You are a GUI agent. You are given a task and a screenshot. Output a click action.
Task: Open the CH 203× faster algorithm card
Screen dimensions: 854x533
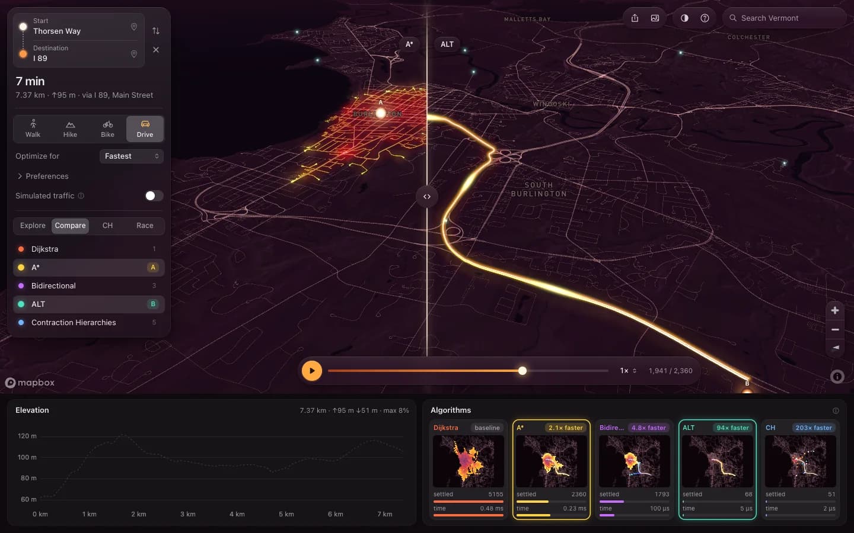(x=801, y=470)
